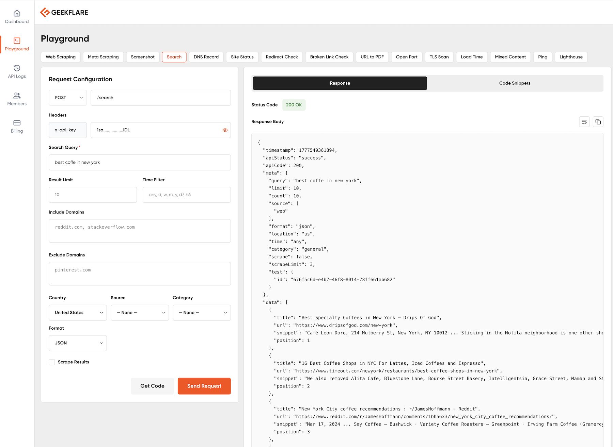The image size is (613, 447).
Task: Reveal API key with the eye icon
Action: click(x=225, y=130)
